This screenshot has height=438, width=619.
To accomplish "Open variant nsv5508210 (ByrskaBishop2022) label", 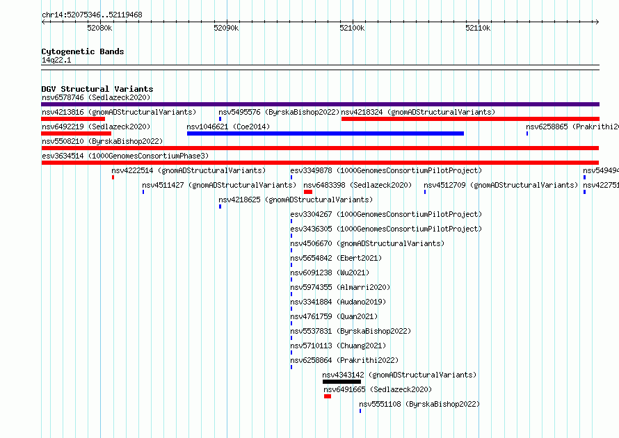I will [102, 141].
